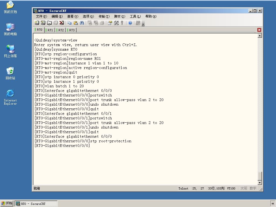276x207 pixels.
Task: Click RT0 - SecureCRT taskbar button
Action: 36,204
